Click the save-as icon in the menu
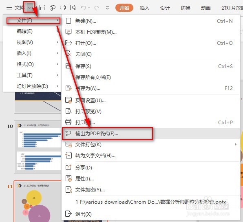The height and width of the screenshot is (222, 243). coord(68,88)
